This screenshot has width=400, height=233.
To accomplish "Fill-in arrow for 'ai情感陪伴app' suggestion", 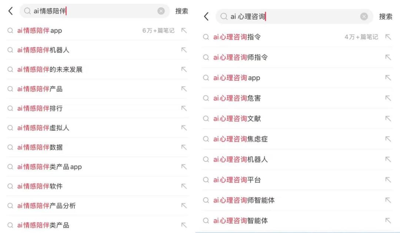I will pyautogui.click(x=184, y=31).
